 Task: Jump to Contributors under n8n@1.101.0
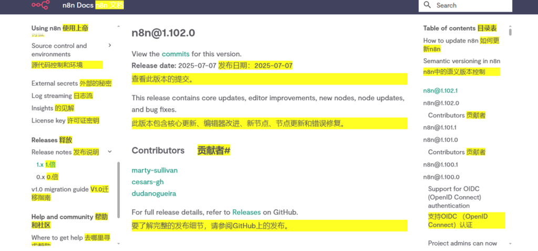pos(447,152)
